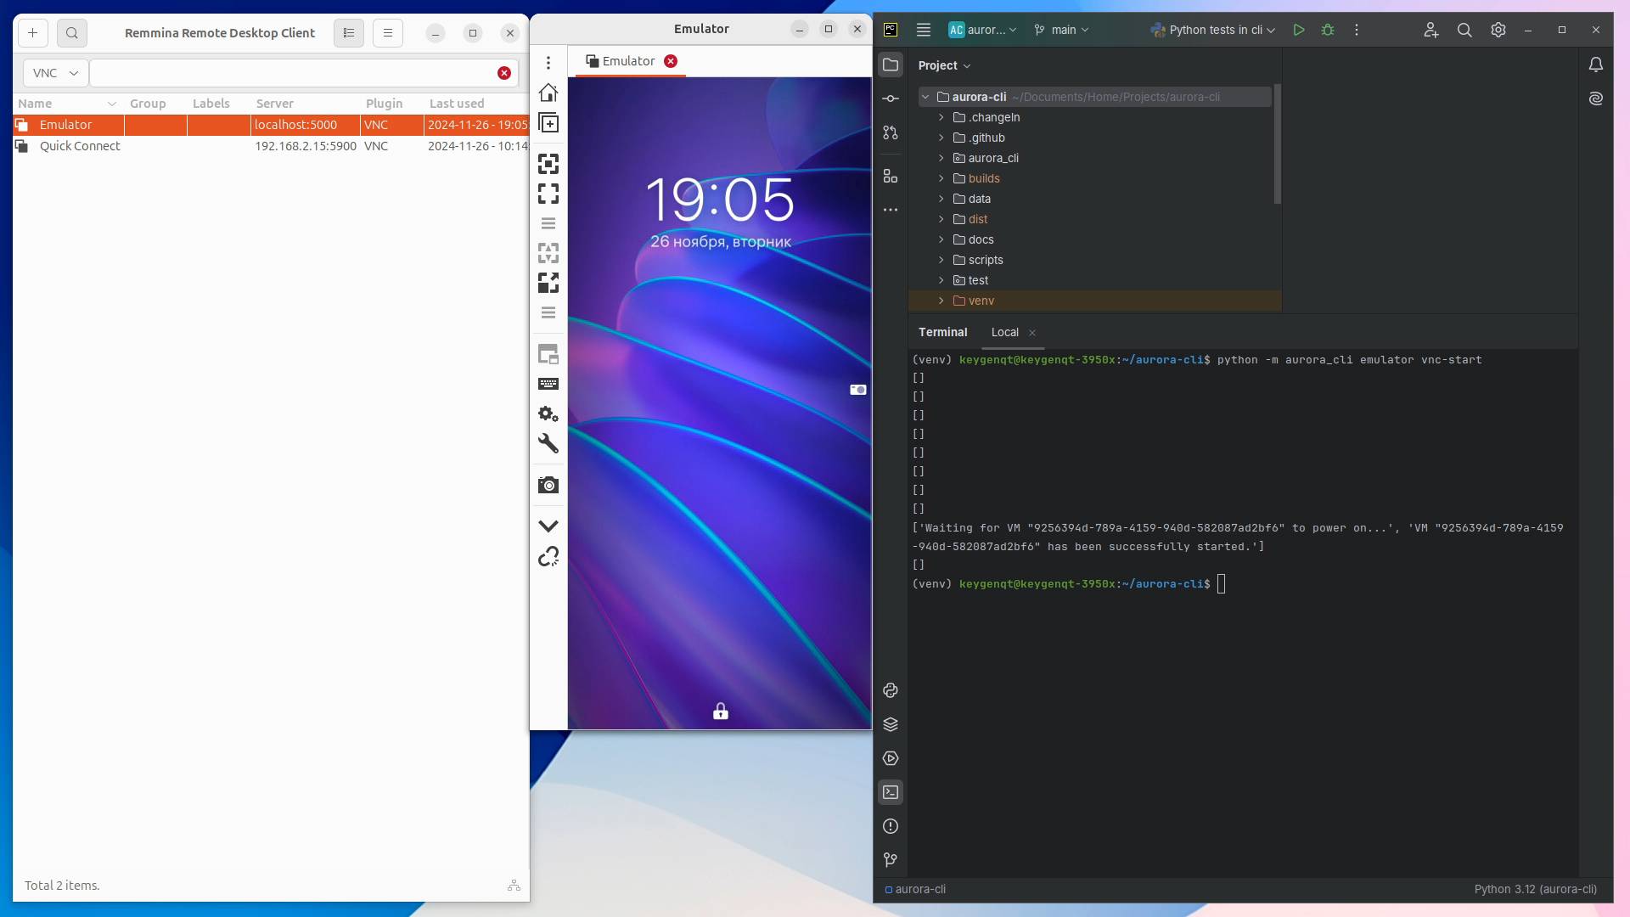
Task: Toggle fullscreen mode in Remmina viewer
Action: 548,194
